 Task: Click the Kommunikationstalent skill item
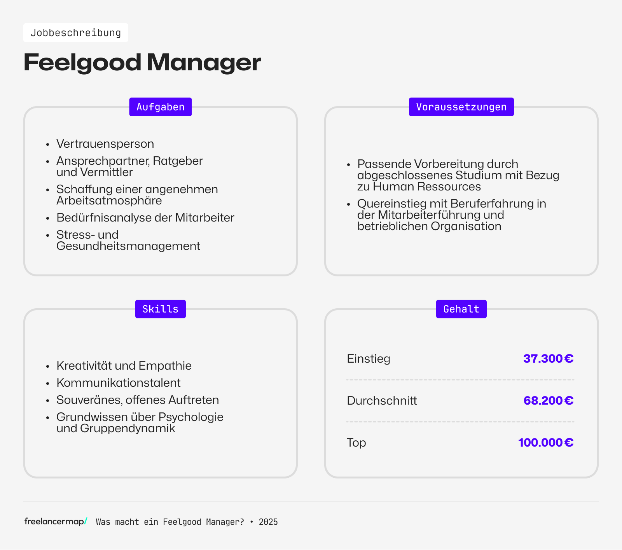coord(118,383)
